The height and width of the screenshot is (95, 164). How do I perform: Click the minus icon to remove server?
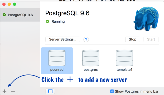pos(13,91)
